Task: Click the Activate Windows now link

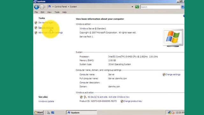Action: coord(119,97)
